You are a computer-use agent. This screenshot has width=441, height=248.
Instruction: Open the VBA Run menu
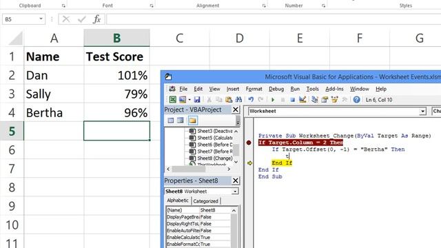pos(295,89)
